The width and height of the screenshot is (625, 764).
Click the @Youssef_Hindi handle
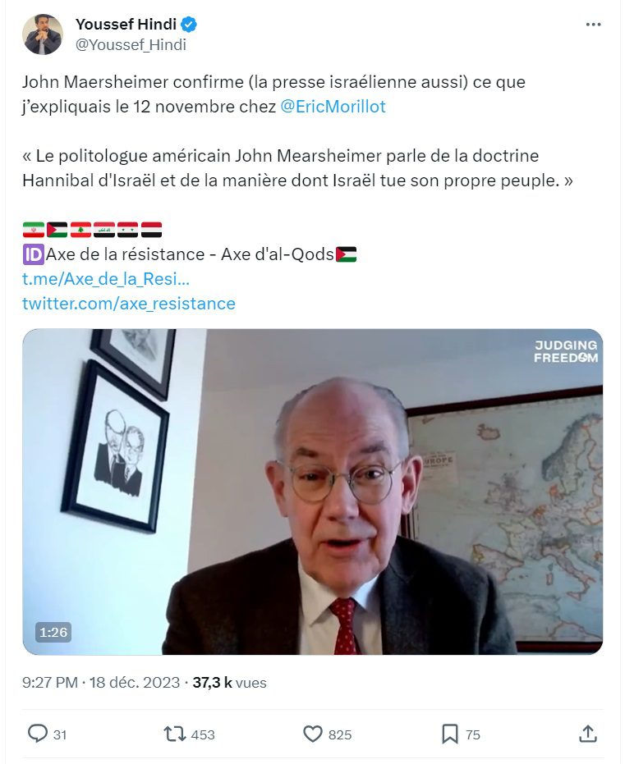tap(131, 45)
